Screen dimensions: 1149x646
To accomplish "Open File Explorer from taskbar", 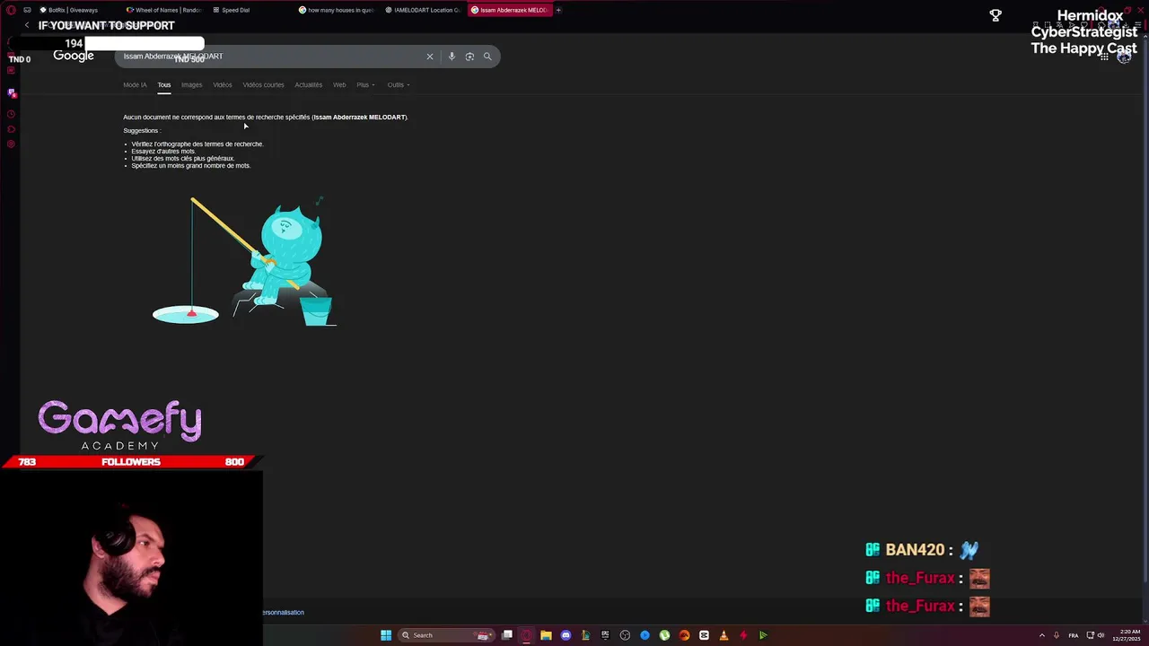I will [546, 635].
